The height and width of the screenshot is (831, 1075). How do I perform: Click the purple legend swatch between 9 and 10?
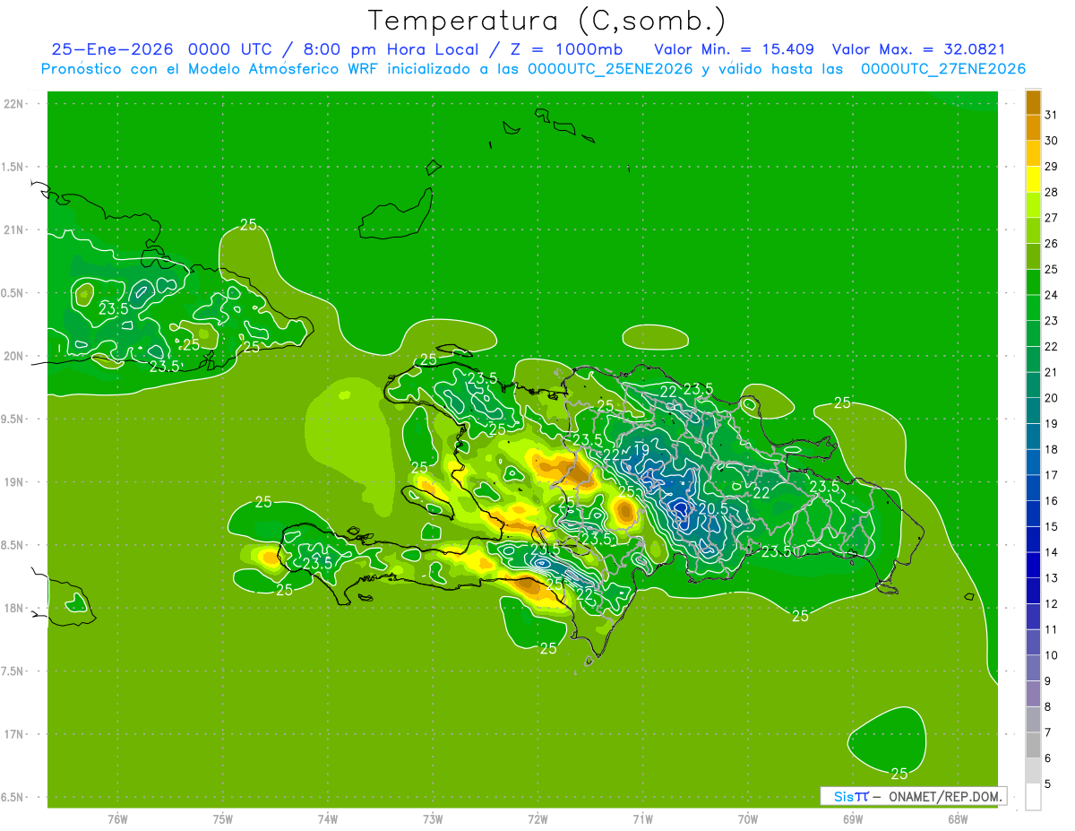1033,668
